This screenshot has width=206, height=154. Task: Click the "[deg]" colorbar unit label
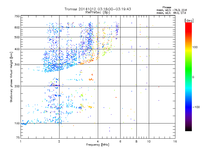pos(189,21)
